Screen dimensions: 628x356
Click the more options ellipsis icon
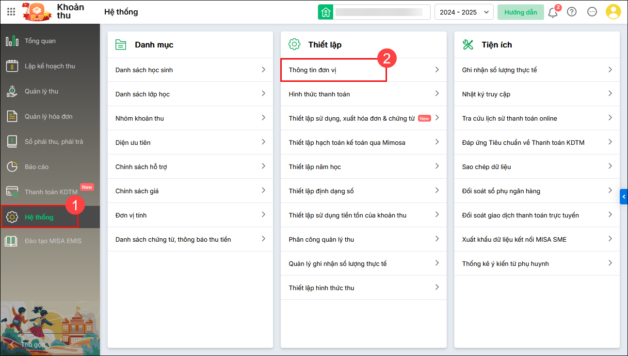click(x=592, y=12)
